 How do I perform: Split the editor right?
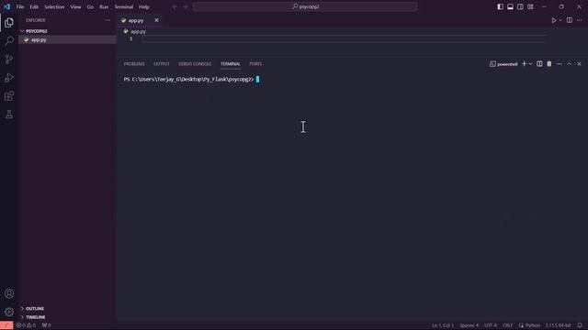coord(570,20)
